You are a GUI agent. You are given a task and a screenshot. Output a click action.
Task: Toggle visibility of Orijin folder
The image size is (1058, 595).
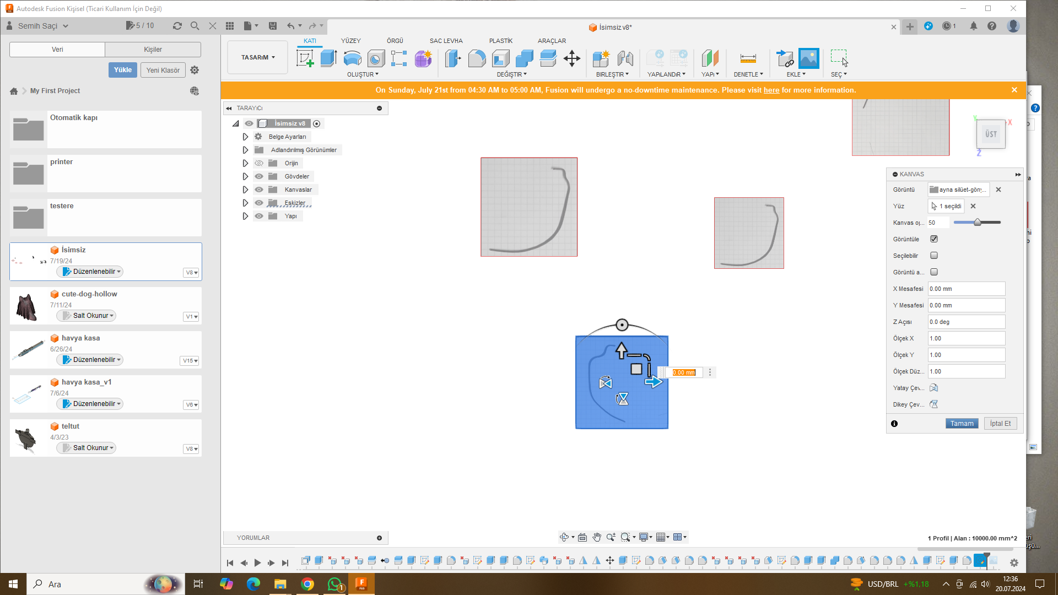pos(259,163)
